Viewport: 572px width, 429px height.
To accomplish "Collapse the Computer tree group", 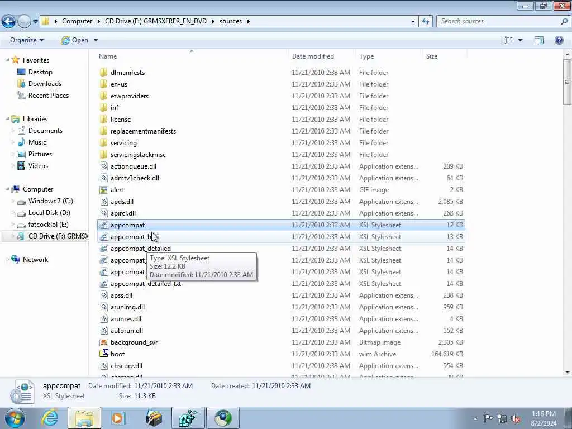I will point(7,189).
